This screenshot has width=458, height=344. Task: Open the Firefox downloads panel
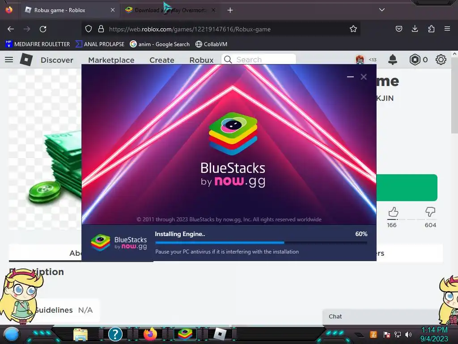pyautogui.click(x=415, y=29)
